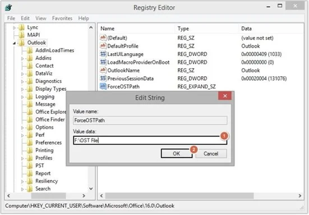Click the Search folder icon

(x=30, y=189)
